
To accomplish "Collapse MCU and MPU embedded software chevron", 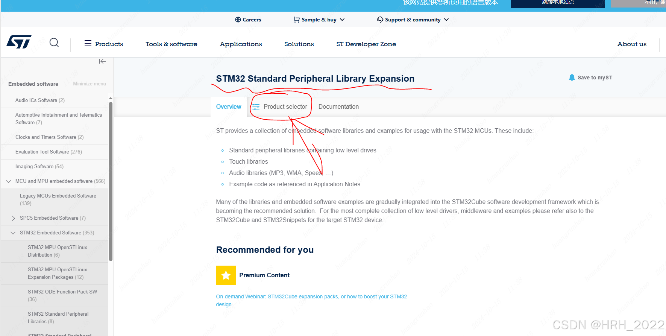I will (x=9, y=181).
